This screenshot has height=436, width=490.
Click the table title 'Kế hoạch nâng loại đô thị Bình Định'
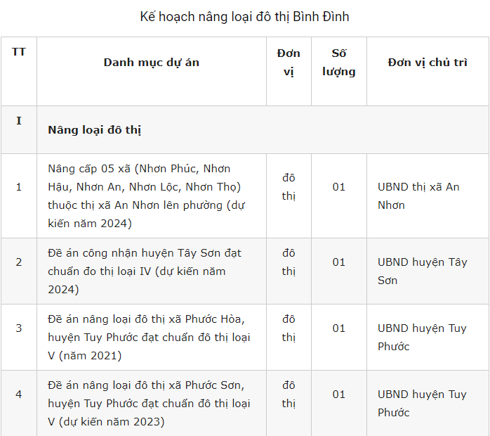[x=244, y=17]
